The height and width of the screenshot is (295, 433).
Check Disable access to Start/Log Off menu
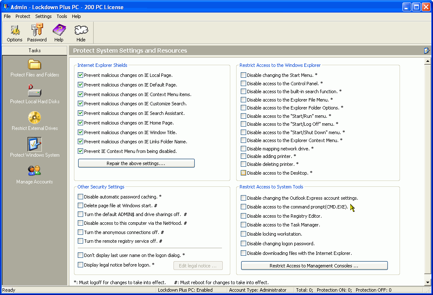[x=243, y=124]
